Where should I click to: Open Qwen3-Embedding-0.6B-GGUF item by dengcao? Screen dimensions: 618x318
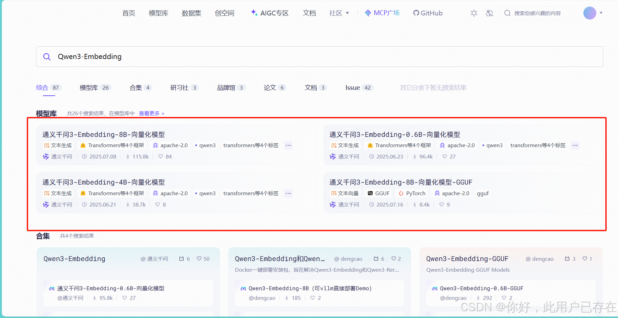pyautogui.click(x=481, y=288)
